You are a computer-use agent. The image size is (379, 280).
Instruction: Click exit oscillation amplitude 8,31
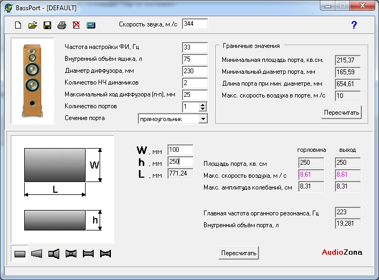348,186
